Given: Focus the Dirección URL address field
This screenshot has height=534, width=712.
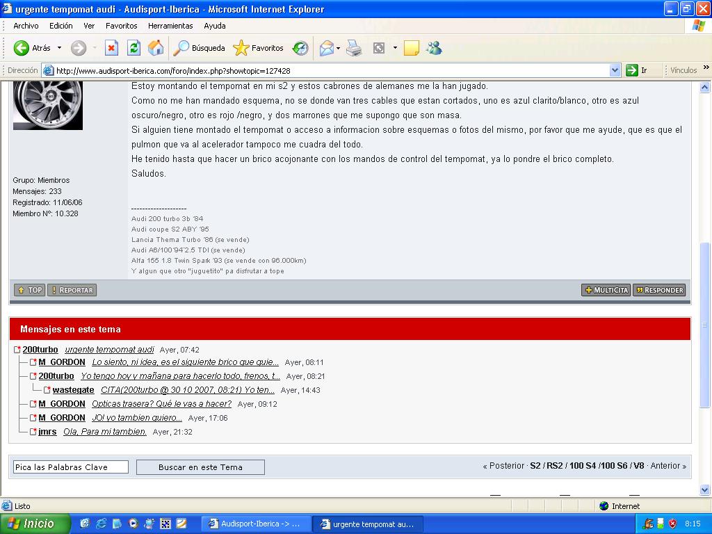Looking at the screenshot, I should pyautogui.click(x=332, y=70).
